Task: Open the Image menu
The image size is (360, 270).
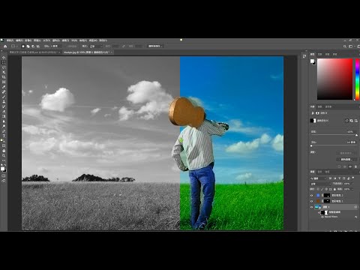Action: click(x=28, y=40)
